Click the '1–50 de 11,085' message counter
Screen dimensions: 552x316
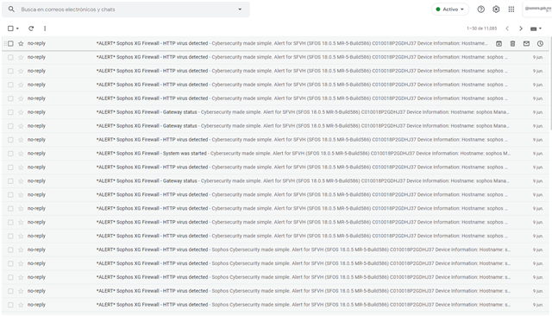tap(481, 28)
